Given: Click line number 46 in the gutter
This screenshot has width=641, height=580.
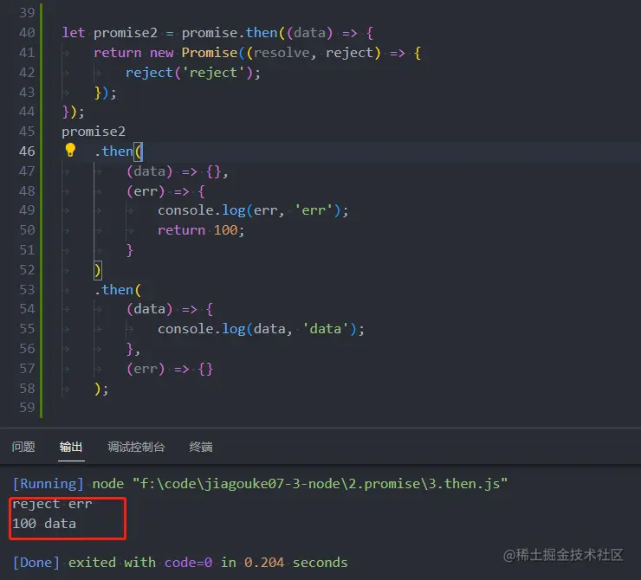Looking at the screenshot, I should [27, 151].
